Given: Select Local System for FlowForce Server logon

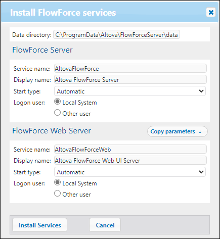Looking at the screenshot, I should click(57, 102).
